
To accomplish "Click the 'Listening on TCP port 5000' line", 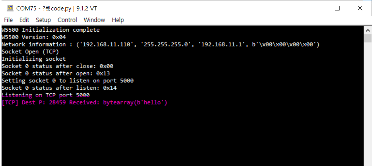I will pos(46,95).
